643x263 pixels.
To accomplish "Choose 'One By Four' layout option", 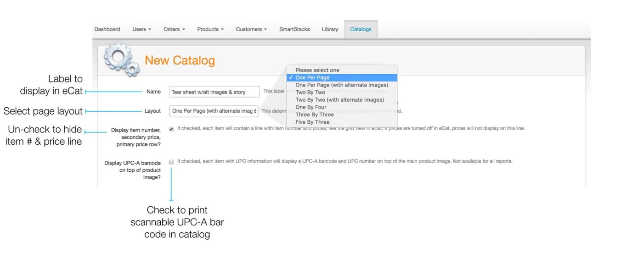I will pos(342,107).
